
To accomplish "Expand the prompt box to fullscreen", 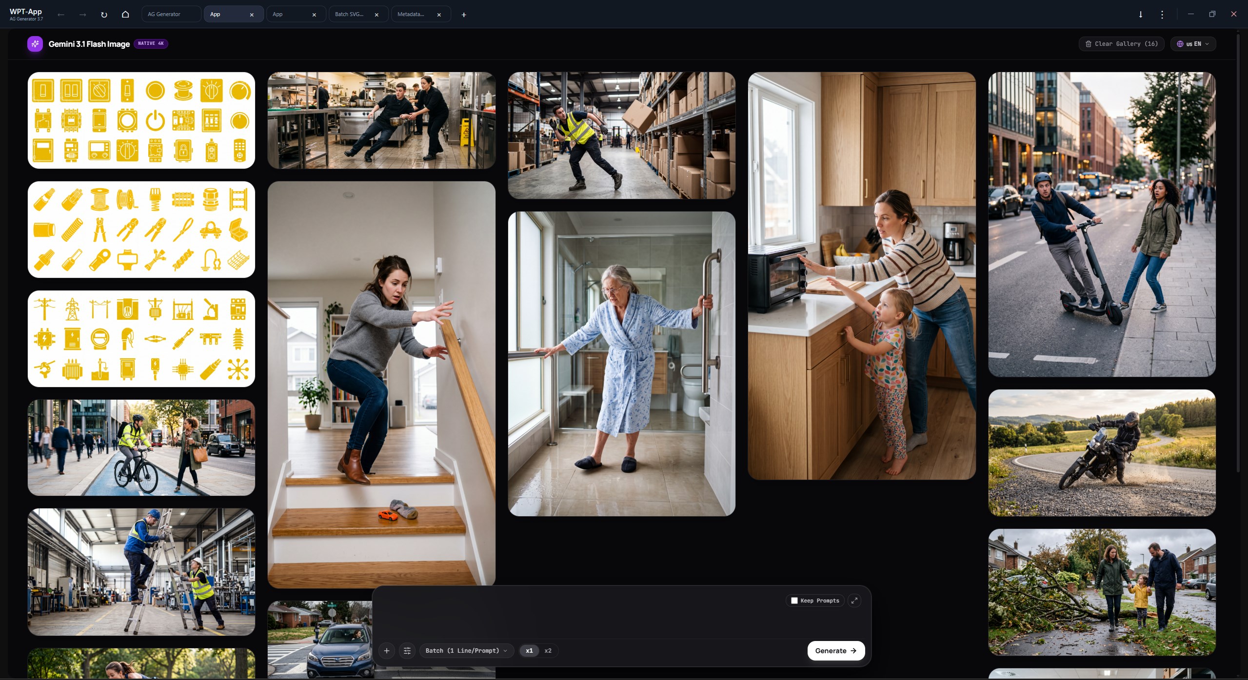I will coord(854,601).
